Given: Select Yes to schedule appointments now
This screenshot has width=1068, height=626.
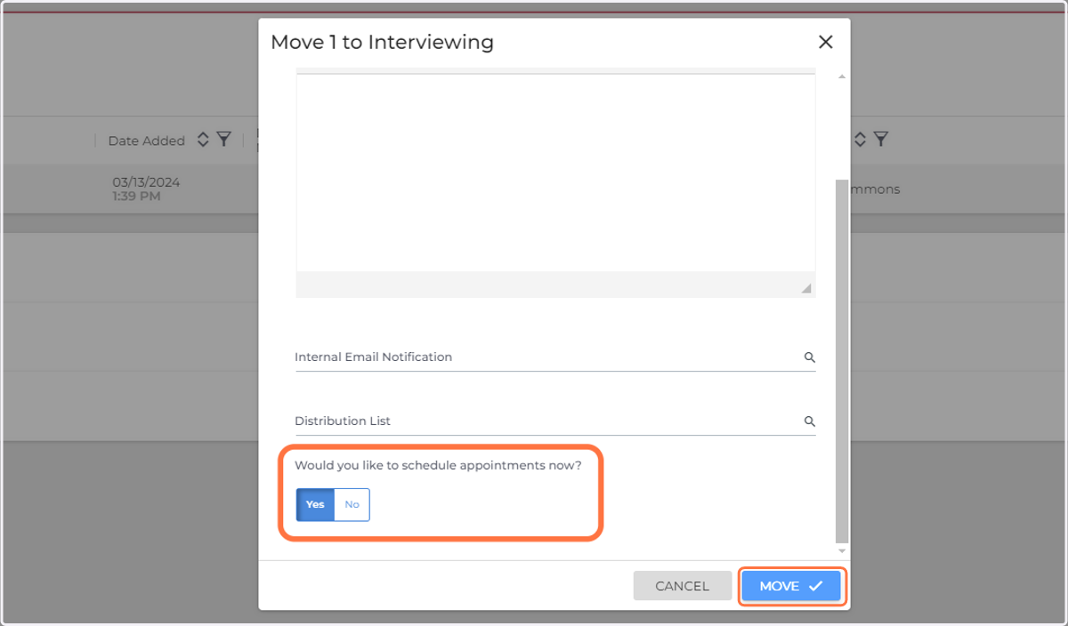Looking at the screenshot, I should click(315, 504).
